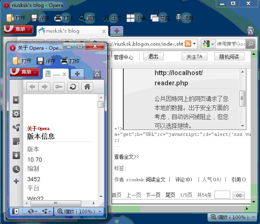
Task: Click the 下一页 pagination link
Action: click(x=153, y=195)
